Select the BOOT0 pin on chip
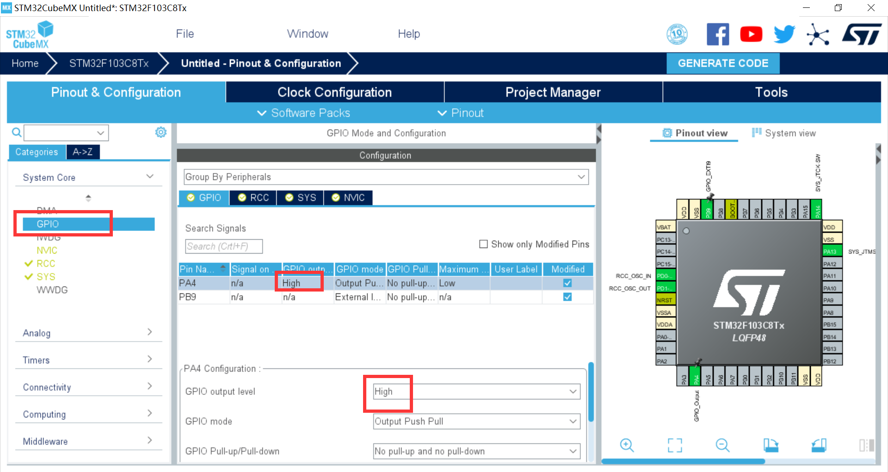888x472 pixels. point(732,209)
